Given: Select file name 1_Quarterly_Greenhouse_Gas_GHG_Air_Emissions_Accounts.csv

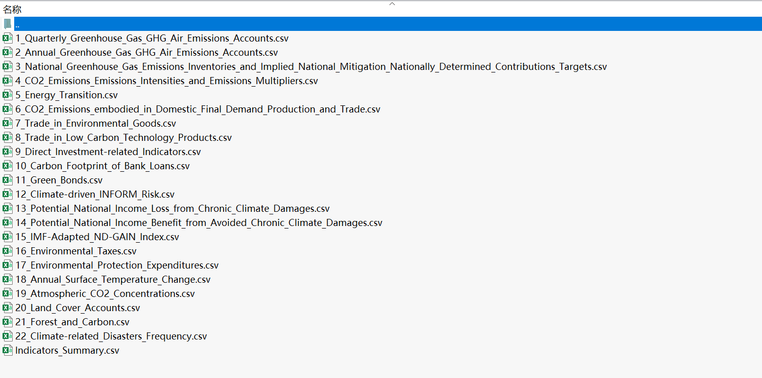Looking at the screenshot, I should click(152, 38).
